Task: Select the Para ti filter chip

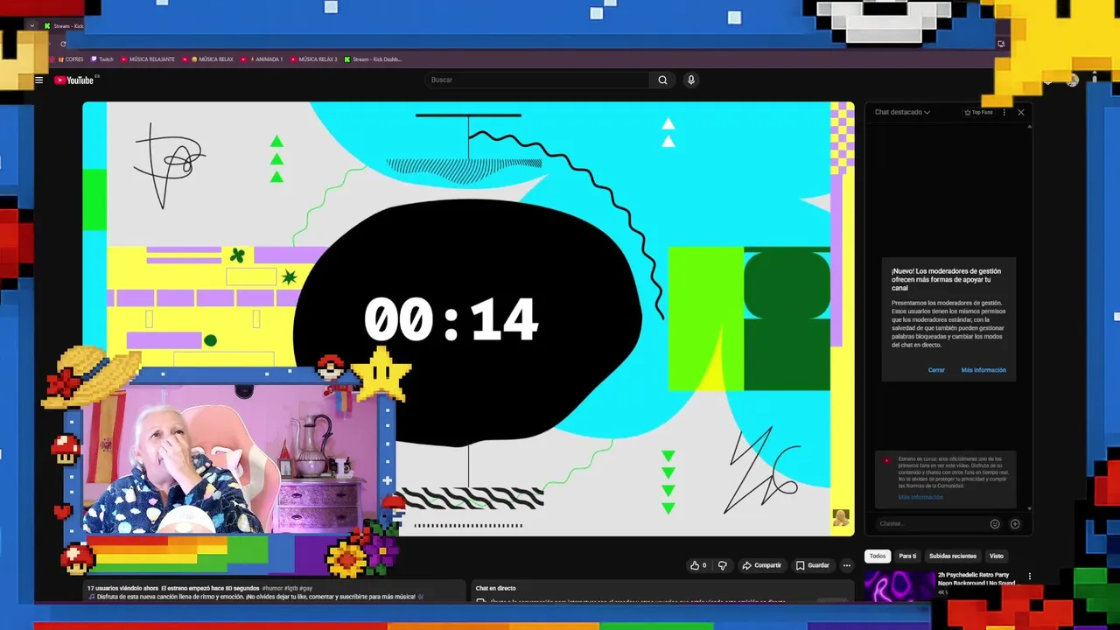Action: 907,556
